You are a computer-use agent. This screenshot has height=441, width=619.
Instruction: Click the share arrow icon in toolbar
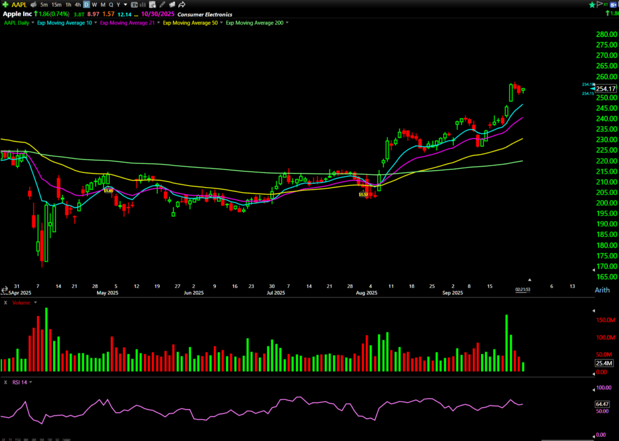pyautogui.click(x=182, y=4)
